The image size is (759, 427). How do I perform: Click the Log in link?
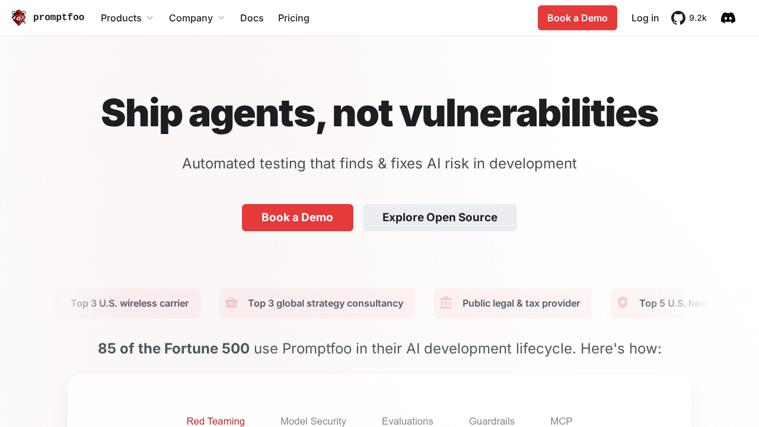click(645, 18)
